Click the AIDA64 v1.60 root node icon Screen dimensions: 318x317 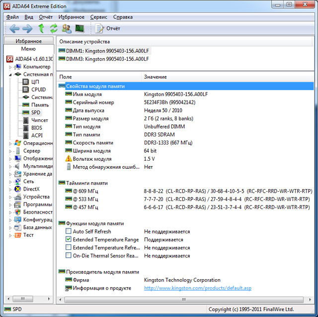point(10,59)
